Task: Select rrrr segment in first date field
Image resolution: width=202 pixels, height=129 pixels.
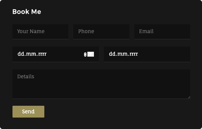Action: click(43, 54)
